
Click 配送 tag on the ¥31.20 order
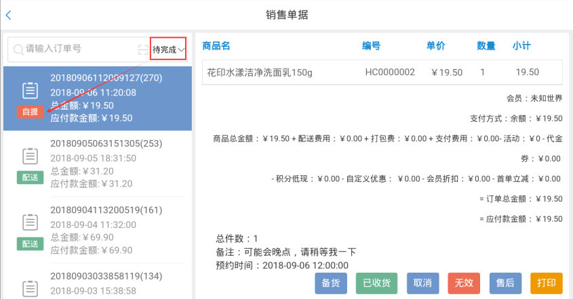(x=30, y=178)
